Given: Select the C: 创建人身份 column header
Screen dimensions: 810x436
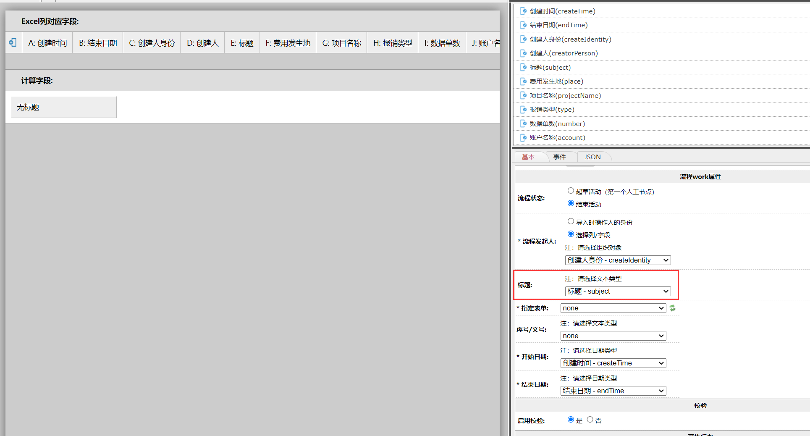Looking at the screenshot, I should [152, 43].
